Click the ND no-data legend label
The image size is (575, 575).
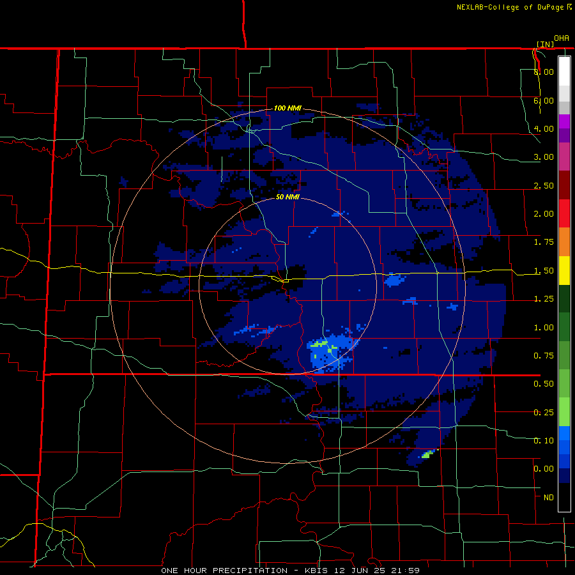point(549,498)
